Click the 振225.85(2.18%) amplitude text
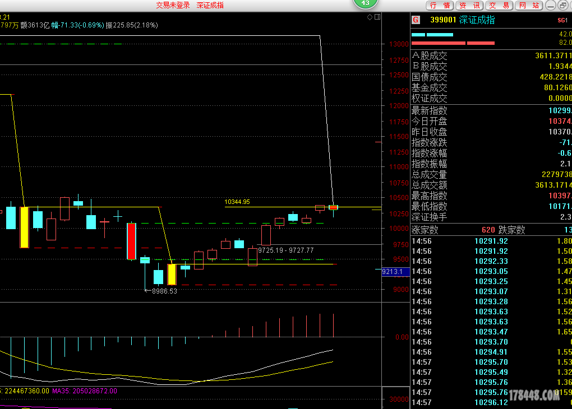Image resolution: width=572 pixels, height=409 pixels. tap(132, 25)
